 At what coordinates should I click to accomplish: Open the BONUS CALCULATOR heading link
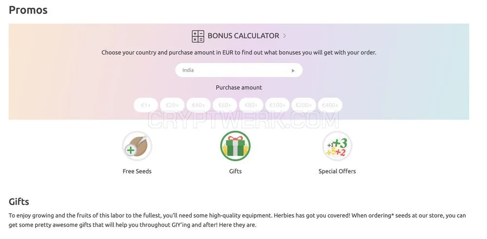click(x=243, y=36)
